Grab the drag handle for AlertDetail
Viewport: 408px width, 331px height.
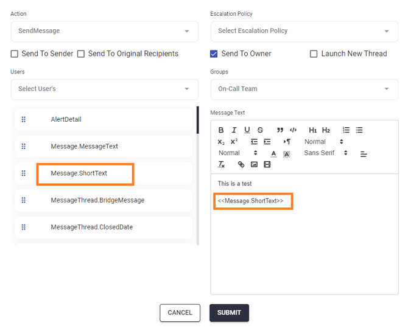tap(23, 119)
